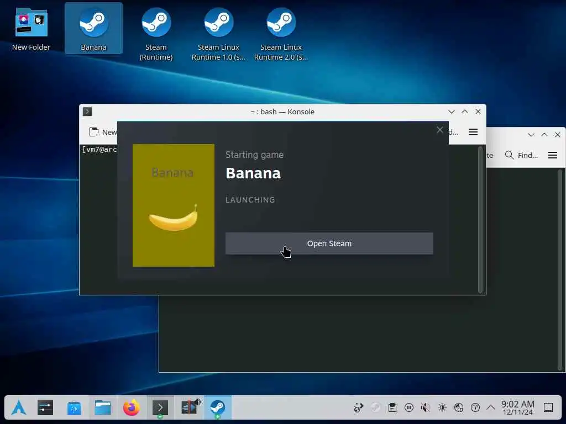566x424 pixels.
Task: Click the Banana game cover art
Action: [x=173, y=205]
